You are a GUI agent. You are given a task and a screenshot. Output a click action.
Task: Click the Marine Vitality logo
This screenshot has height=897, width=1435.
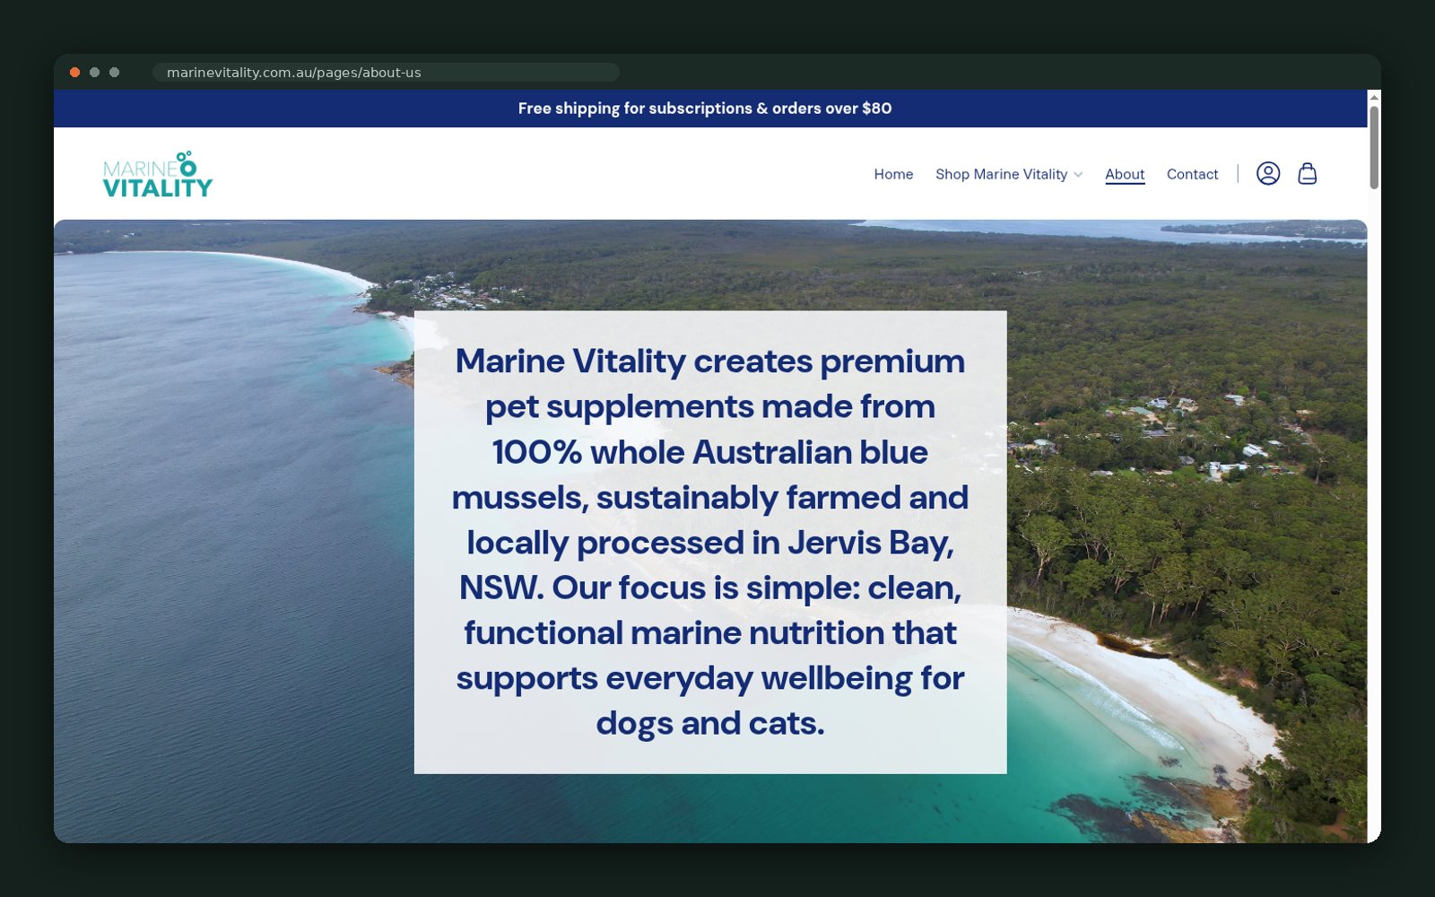tap(158, 174)
